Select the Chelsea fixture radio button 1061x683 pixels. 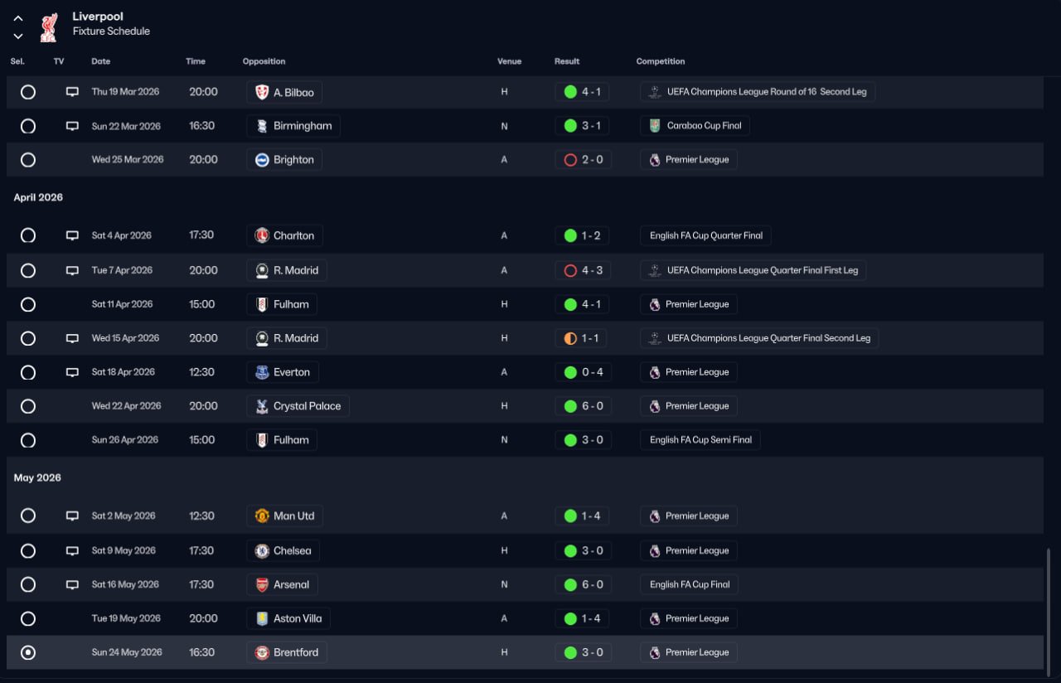(28, 550)
